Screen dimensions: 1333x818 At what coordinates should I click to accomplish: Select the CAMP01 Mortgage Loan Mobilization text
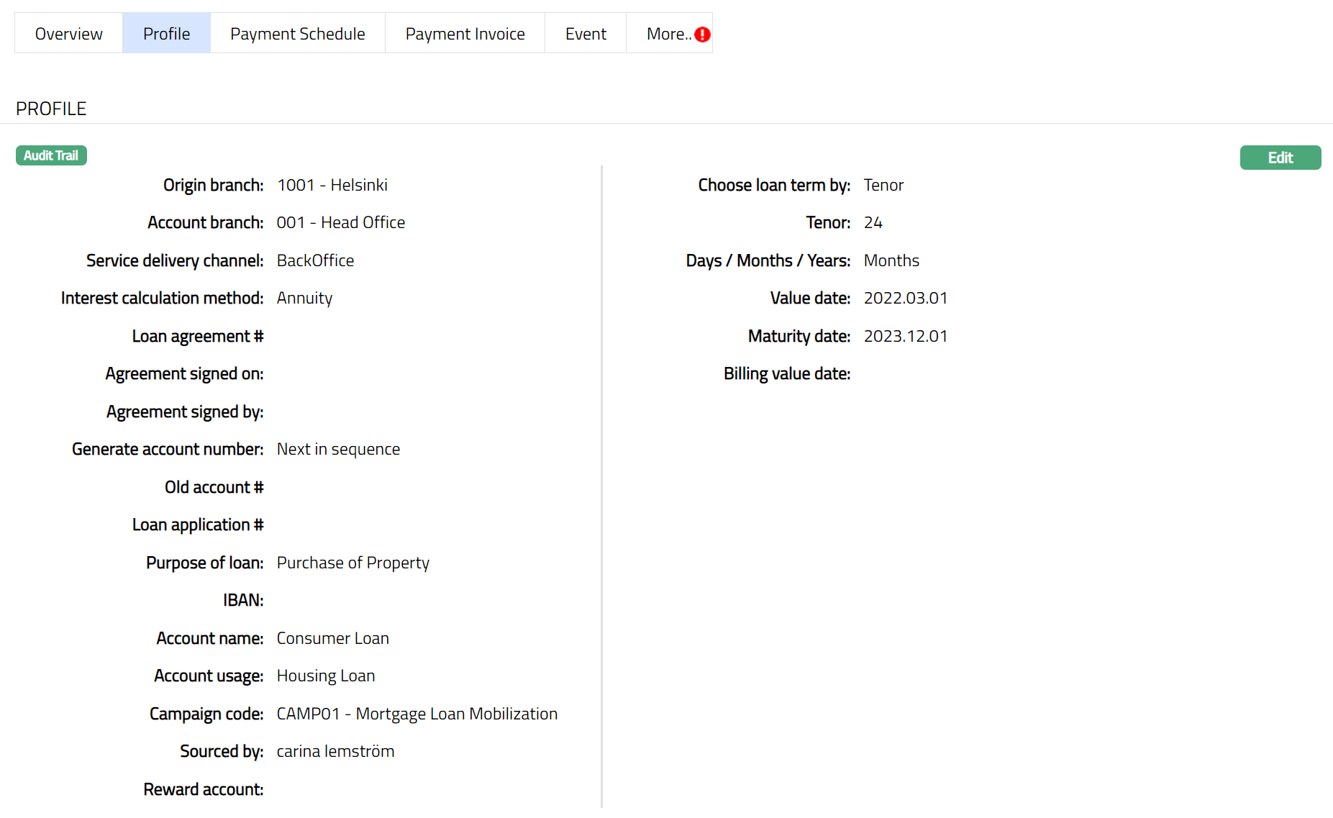point(417,714)
